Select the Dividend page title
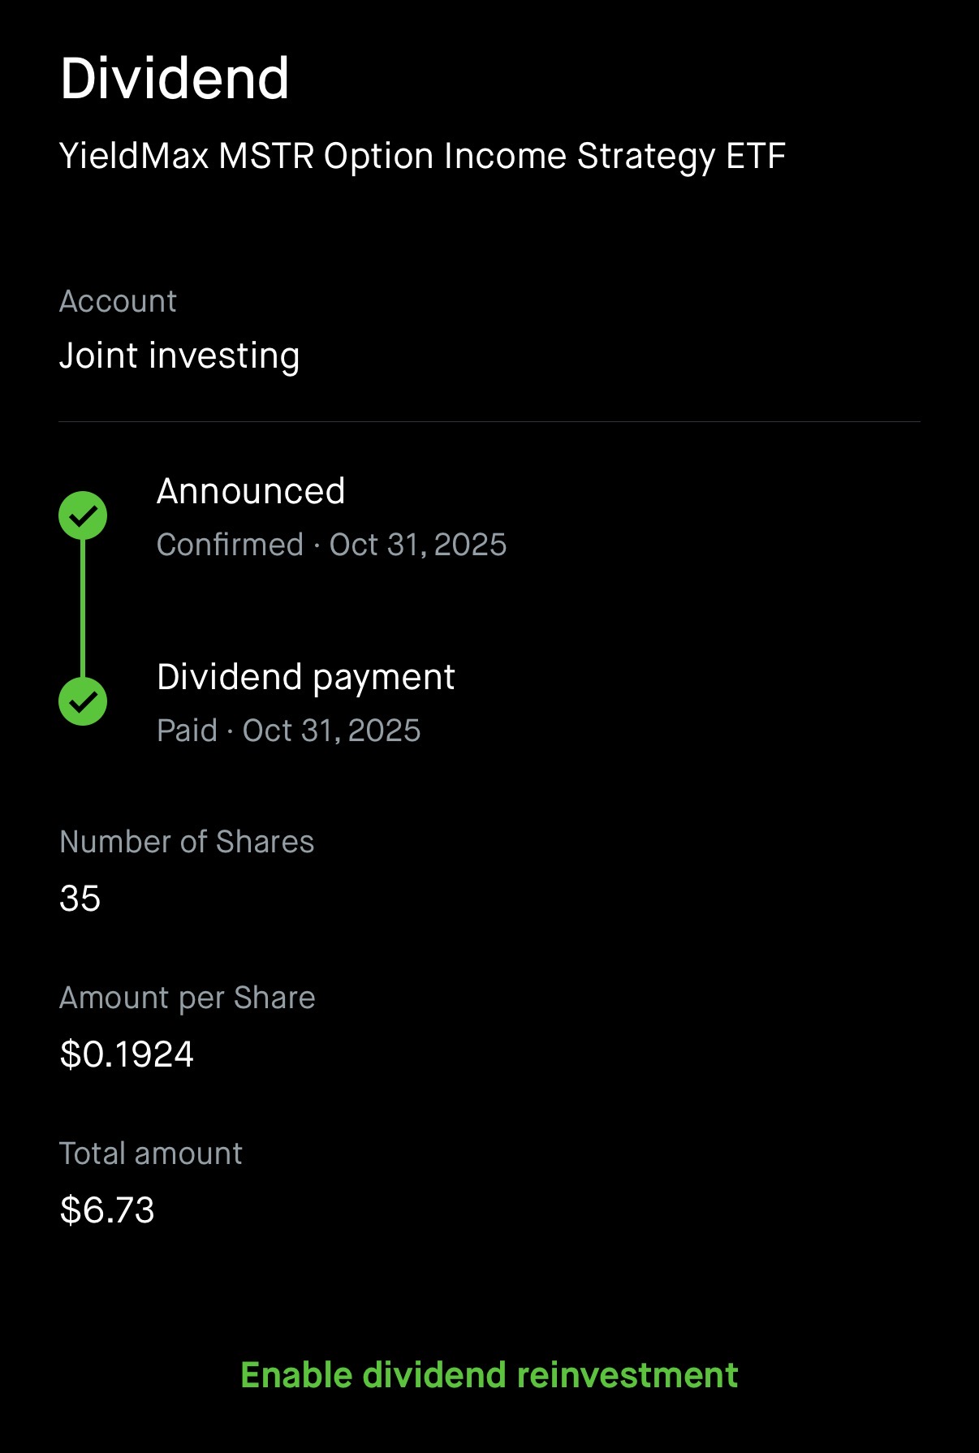This screenshot has height=1453, width=979. [175, 79]
